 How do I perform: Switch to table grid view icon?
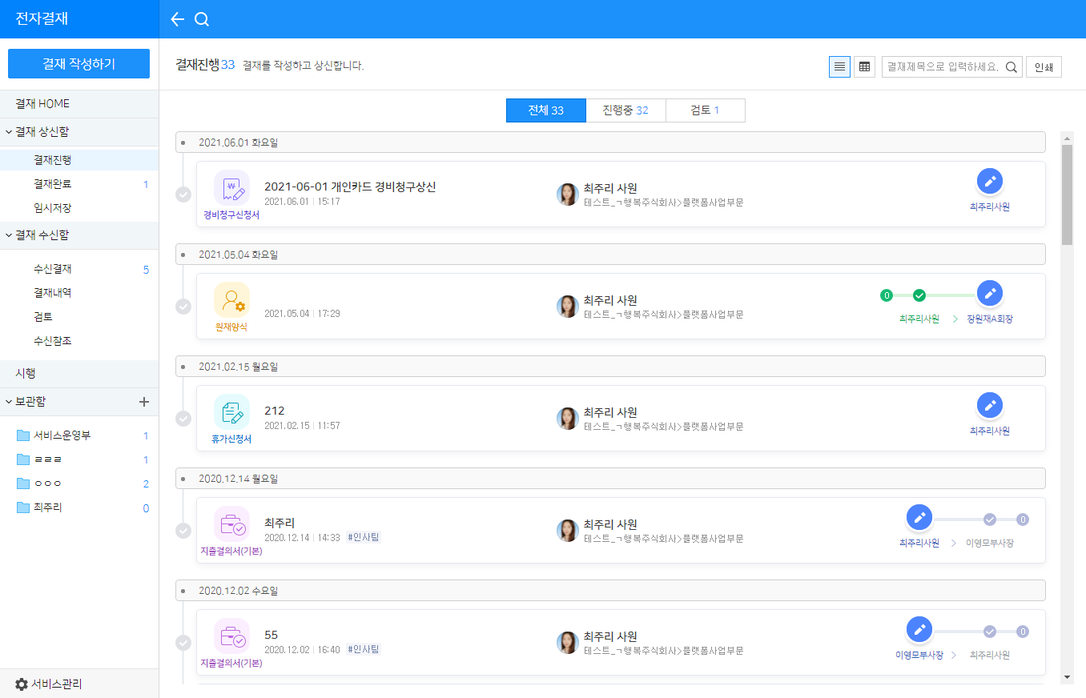coord(864,67)
